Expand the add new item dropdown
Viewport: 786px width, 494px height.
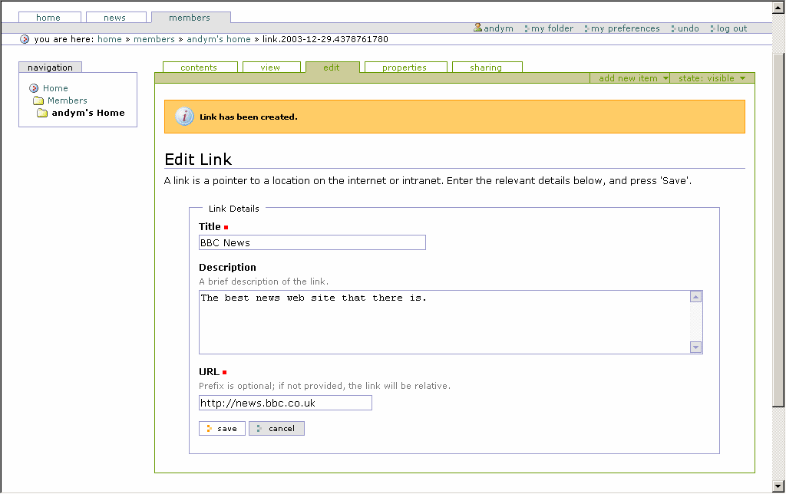click(632, 78)
